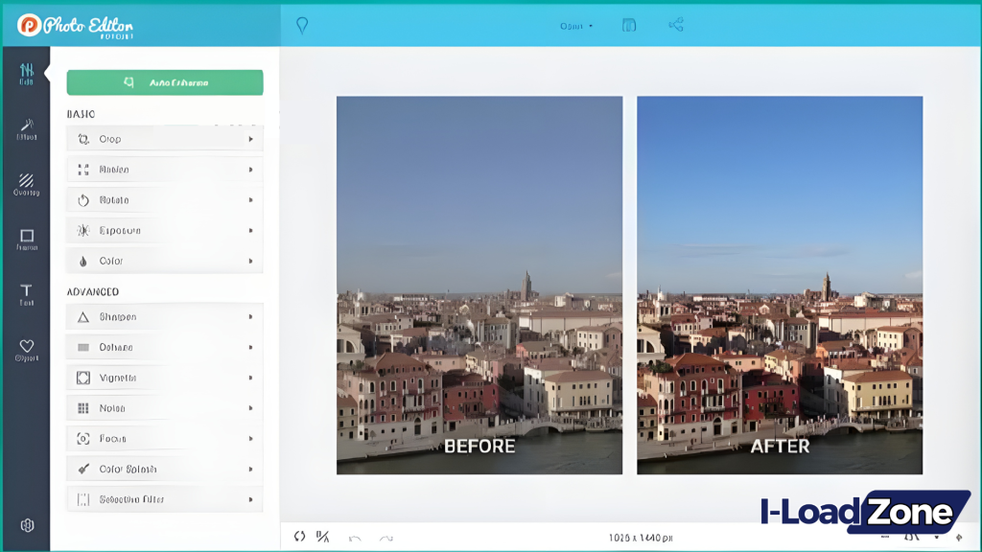Select the Text tool in the sidebar
Image resolution: width=982 pixels, height=552 pixels.
point(27,294)
